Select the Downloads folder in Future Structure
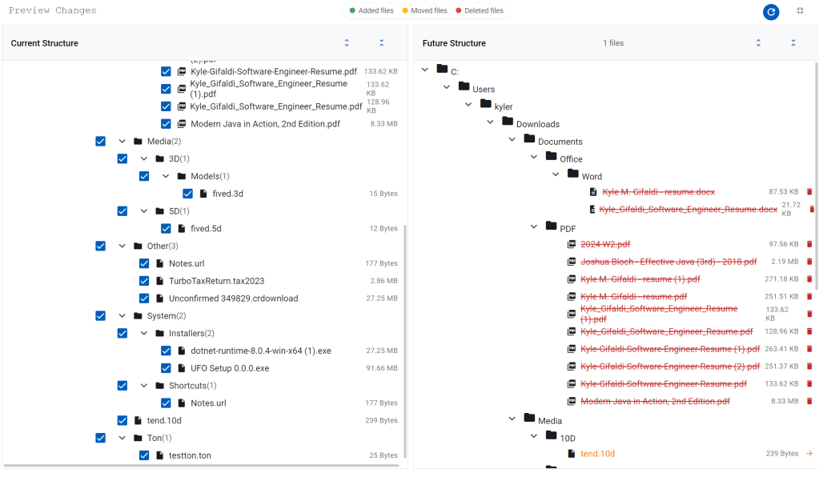 point(537,124)
